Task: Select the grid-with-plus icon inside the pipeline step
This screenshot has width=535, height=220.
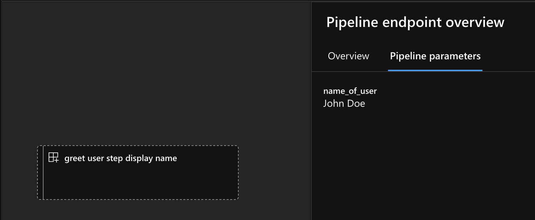Action: (x=54, y=157)
